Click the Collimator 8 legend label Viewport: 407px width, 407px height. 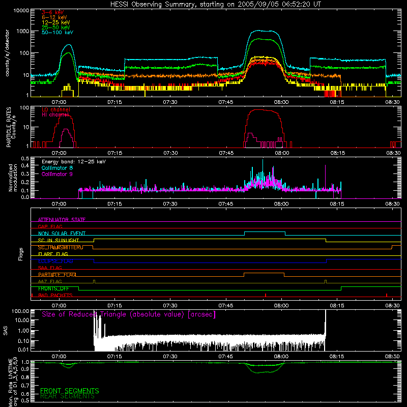point(57,168)
